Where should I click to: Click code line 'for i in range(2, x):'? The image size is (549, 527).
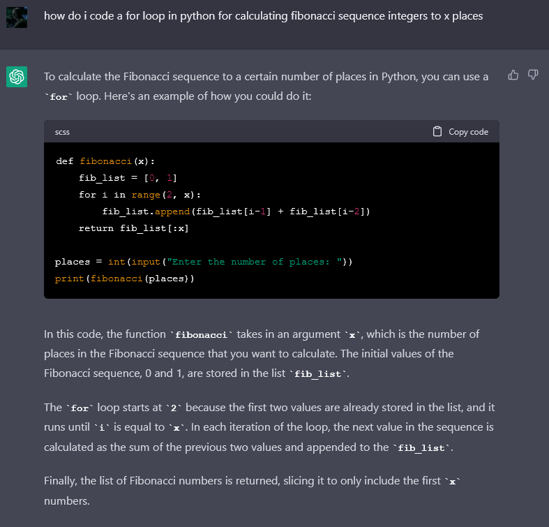140,195
